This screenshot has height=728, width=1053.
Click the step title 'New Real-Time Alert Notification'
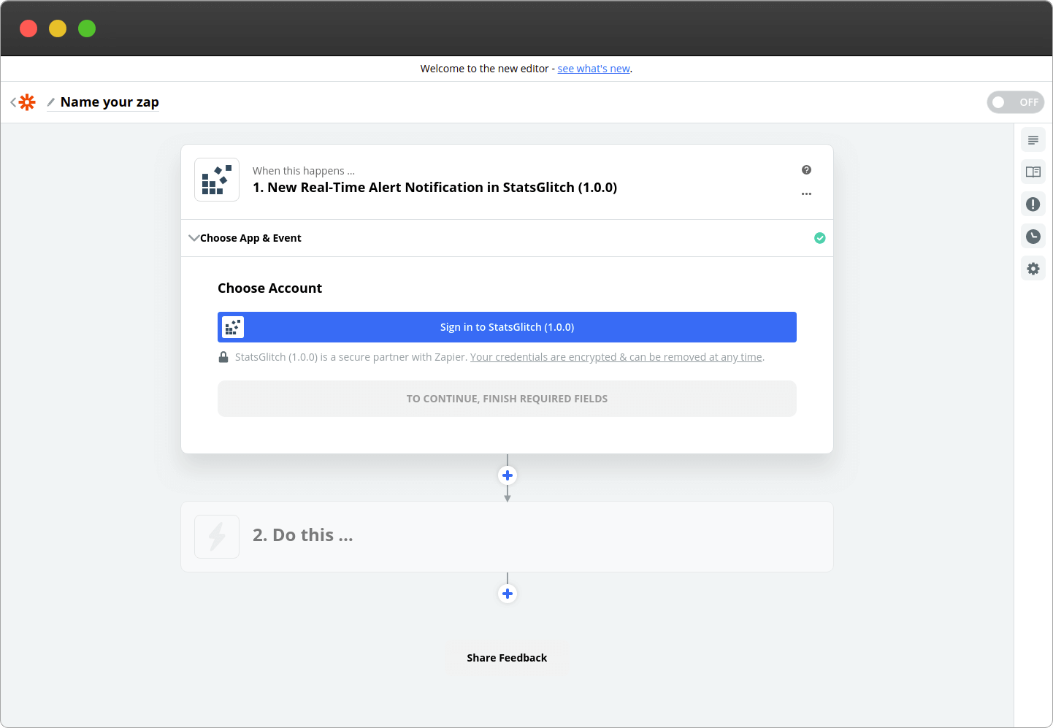434,188
